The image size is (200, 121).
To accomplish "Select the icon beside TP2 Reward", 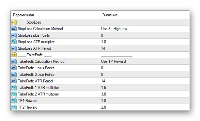I will pos(14,107).
